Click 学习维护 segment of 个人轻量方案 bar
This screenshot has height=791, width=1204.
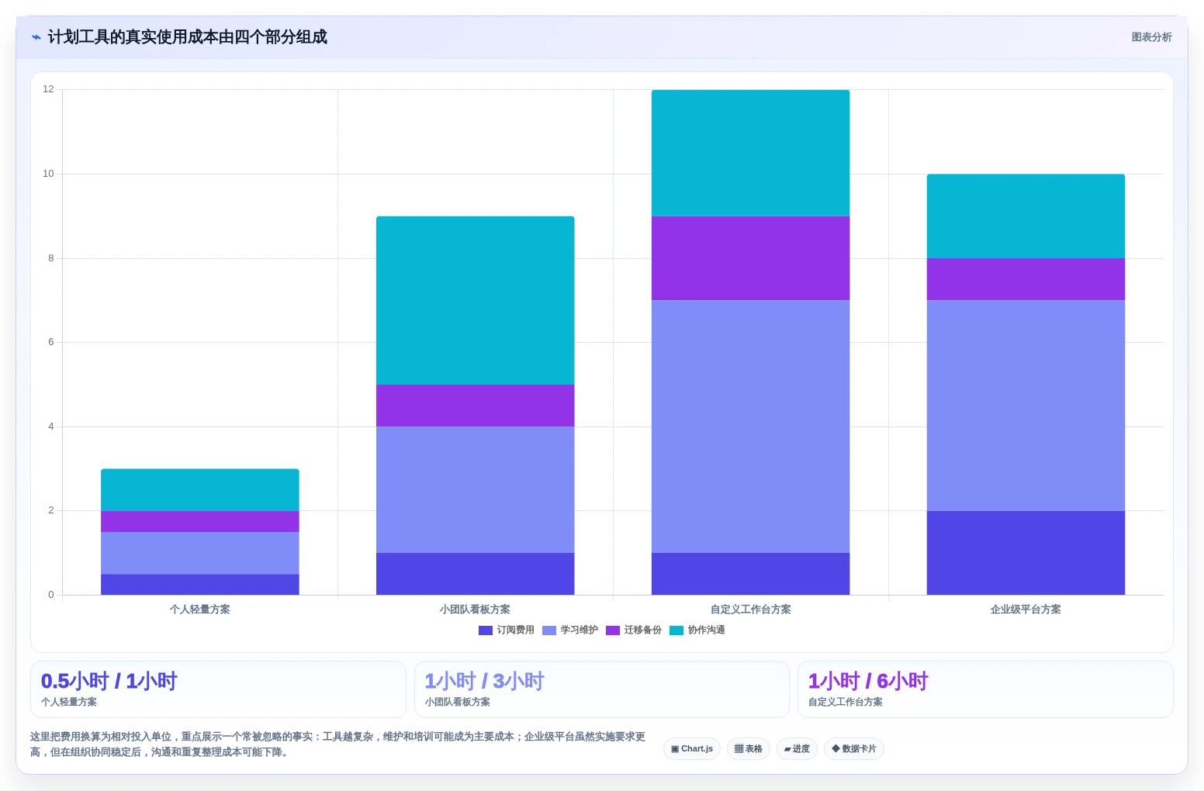[200, 553]
